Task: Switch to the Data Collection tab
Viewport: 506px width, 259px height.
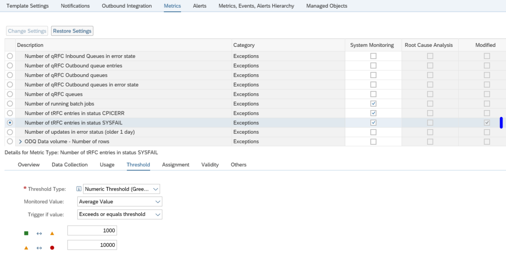Action: [x=69, y=165]
